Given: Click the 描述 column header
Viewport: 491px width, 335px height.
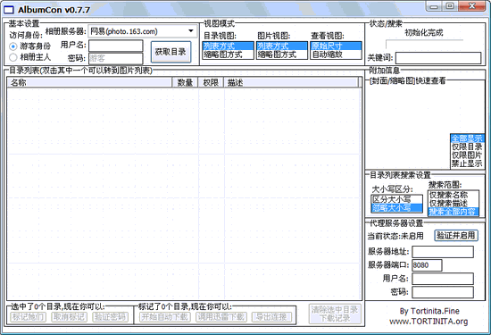Looking at the screenshot, I should (291, 82).
